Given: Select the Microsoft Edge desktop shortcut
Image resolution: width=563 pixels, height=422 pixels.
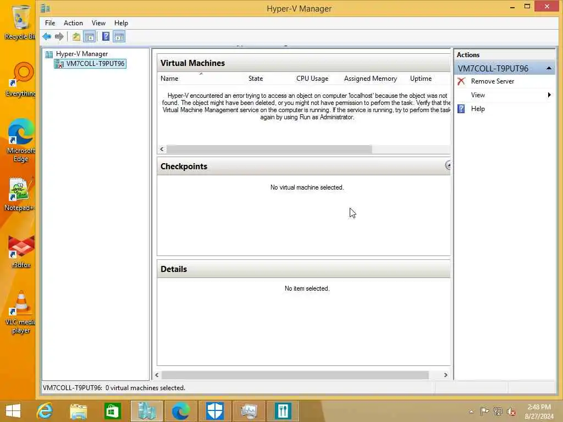Looking at the screenshot, I should tap(21, 140).
